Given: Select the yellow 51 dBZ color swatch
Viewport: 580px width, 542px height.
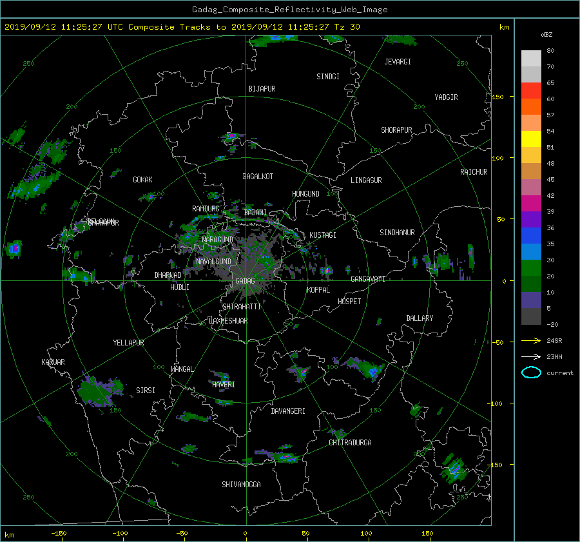Looking at the screenshot, I should tap(531, 139).
